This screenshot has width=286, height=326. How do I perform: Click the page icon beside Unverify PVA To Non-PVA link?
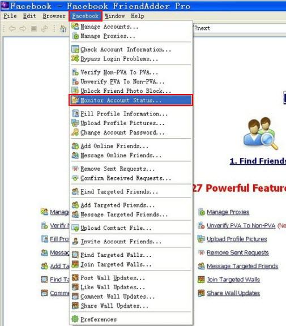coord(202,226)
